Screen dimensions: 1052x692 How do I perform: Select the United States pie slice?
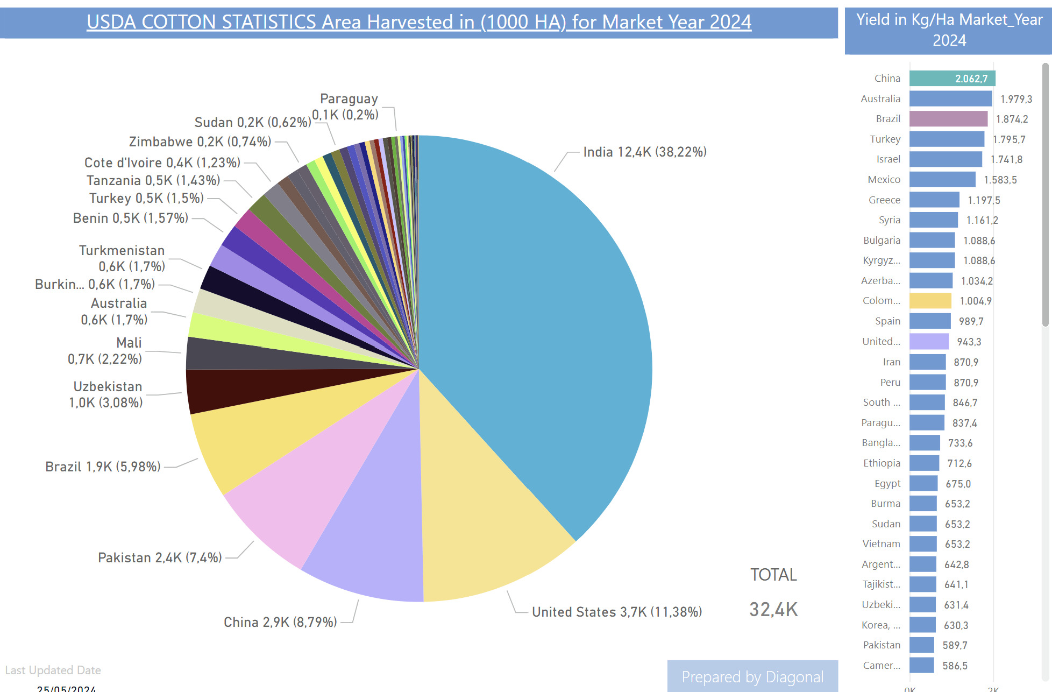479,517
